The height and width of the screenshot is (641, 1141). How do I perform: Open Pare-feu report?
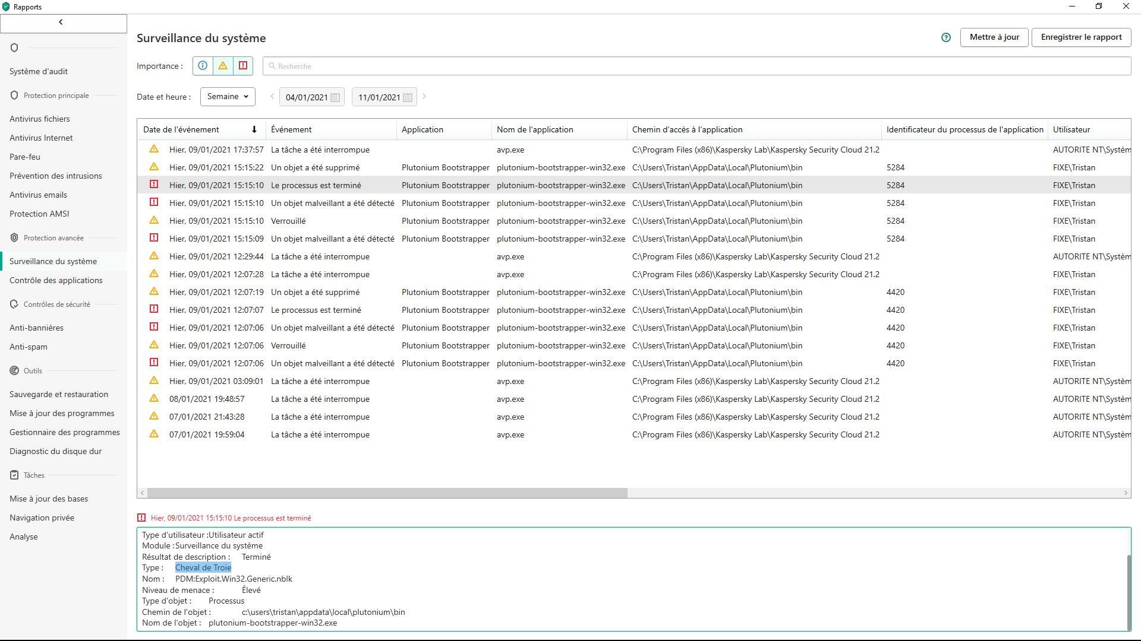(25, 157)
